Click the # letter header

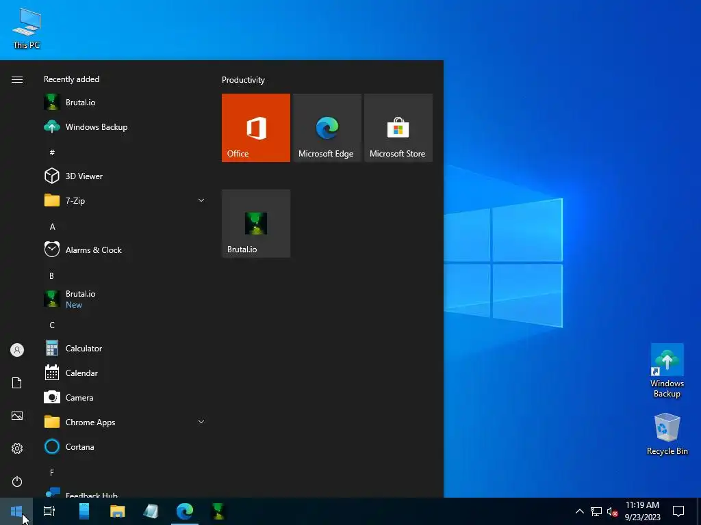[x=52, y=152]
